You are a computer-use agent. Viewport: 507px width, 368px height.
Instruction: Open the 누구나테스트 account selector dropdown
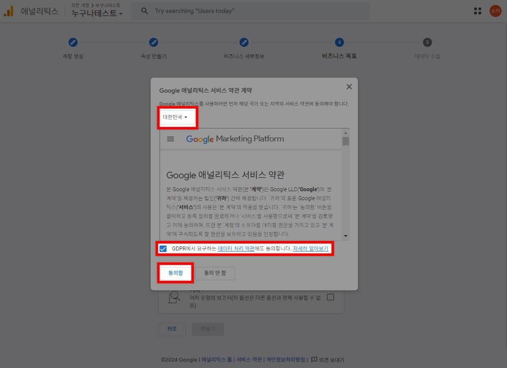[97, 13]
